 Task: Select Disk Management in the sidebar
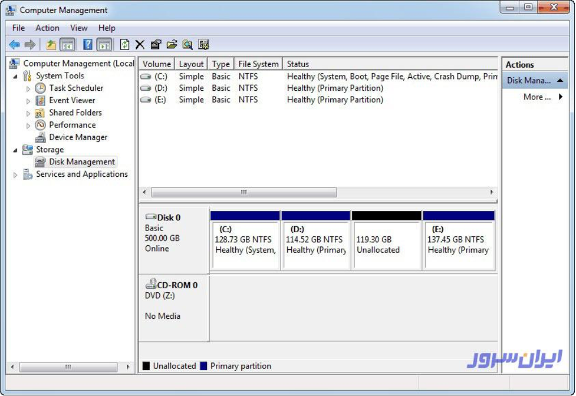[x=82, y=161]
